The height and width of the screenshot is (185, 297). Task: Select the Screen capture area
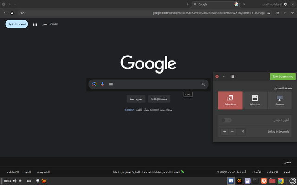pos(279,100)
